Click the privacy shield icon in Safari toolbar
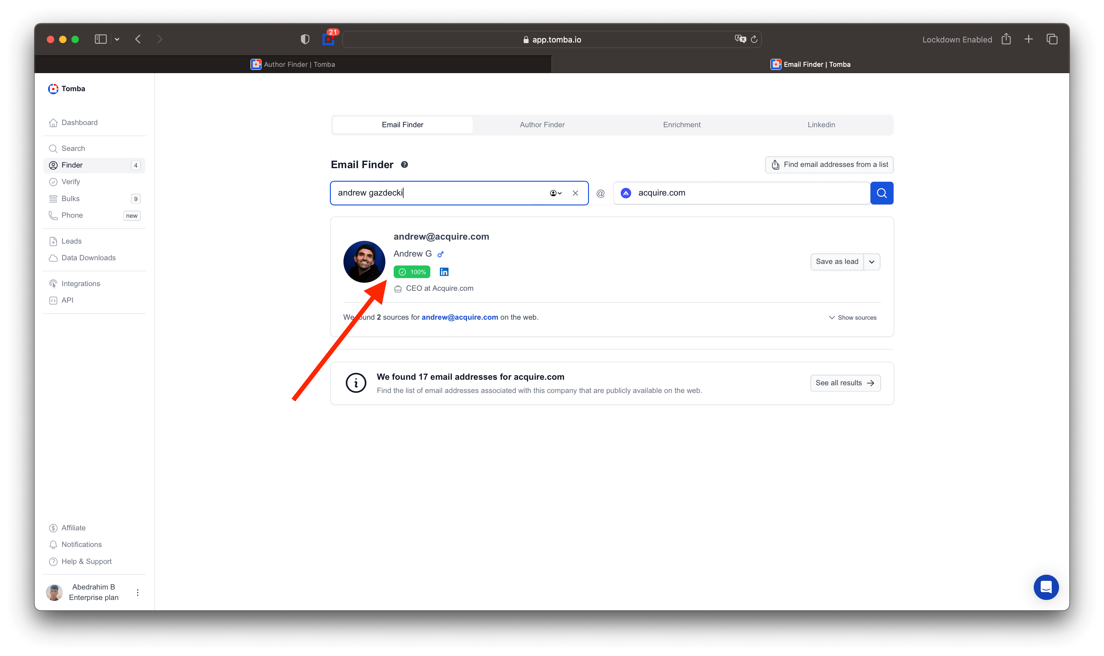 pos(305,39)
